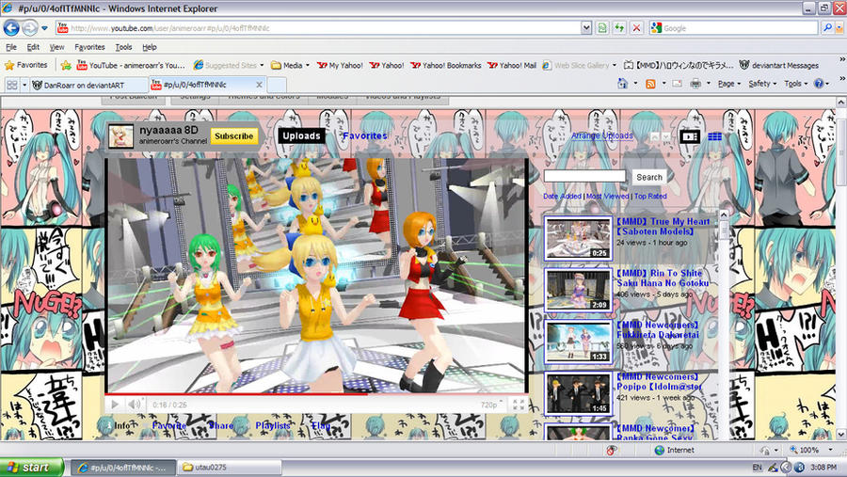Click the Quick Tabs icon

[x=12, y=85]
